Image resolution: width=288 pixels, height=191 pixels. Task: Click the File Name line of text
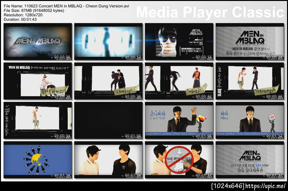(66, 6)
